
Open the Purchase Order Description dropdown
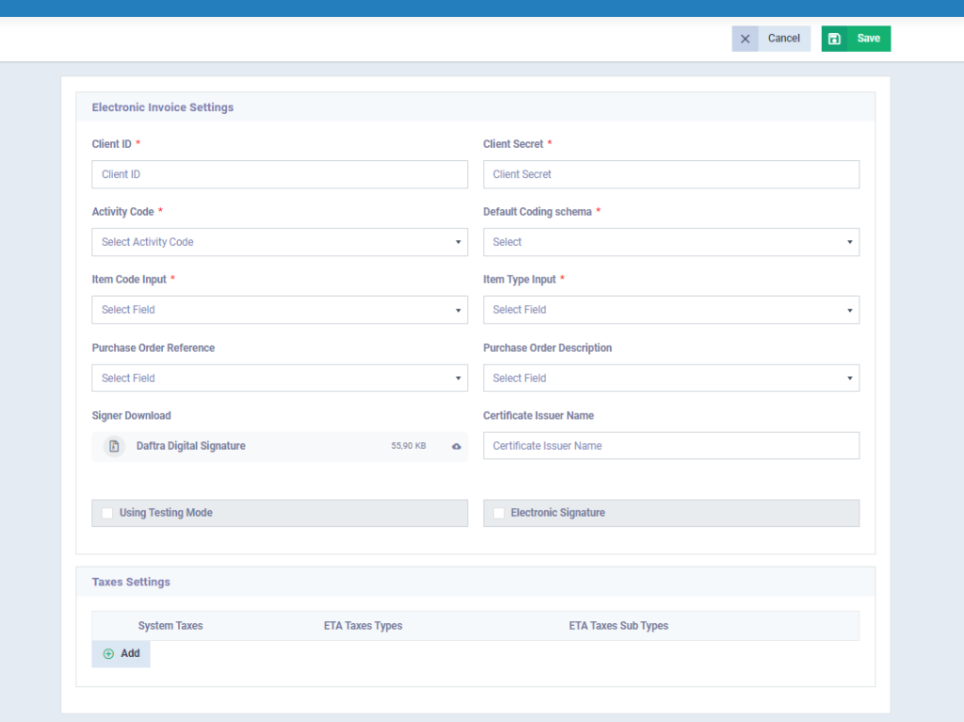pos(670,378)
